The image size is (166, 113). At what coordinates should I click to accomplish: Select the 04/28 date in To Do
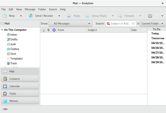point(158,57)
